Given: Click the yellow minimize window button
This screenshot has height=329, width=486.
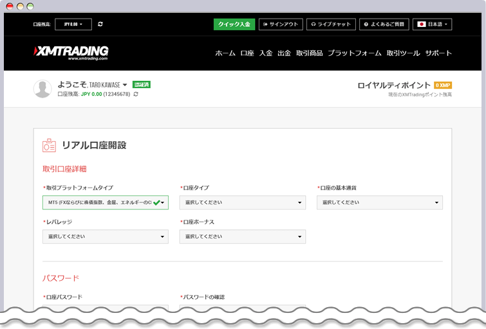Looking at the screenshot, I should point(20,6).
